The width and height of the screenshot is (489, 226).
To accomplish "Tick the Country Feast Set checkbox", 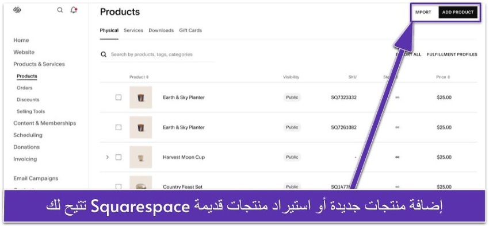I will coord(119,186).
